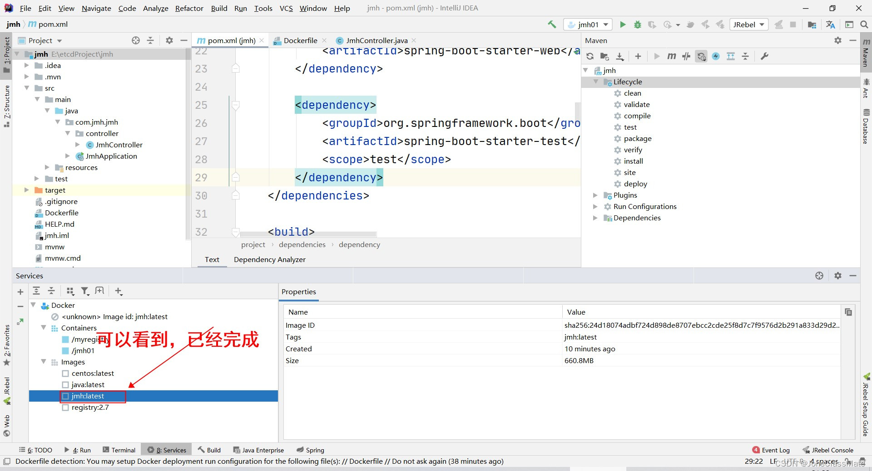Hide the Maven tool window
The image size is (872, 471).
tap(853, 40)
